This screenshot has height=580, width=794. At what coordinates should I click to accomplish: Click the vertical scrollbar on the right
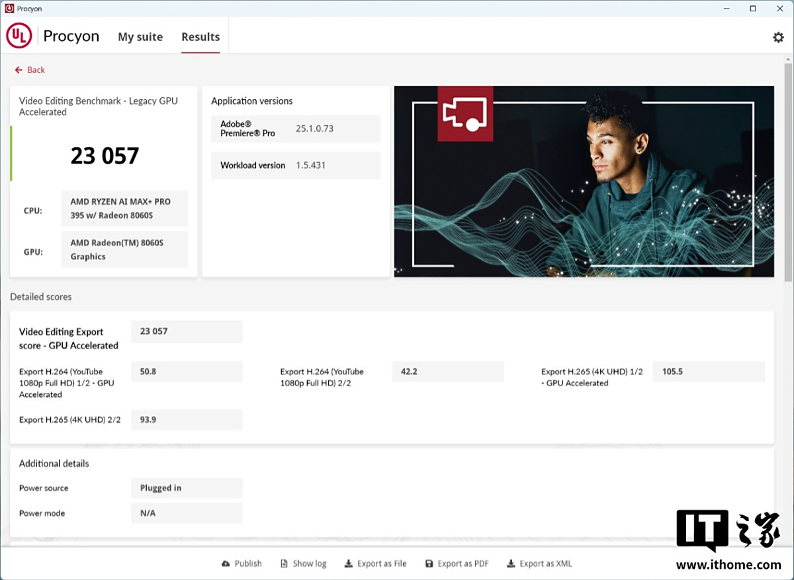788,172
